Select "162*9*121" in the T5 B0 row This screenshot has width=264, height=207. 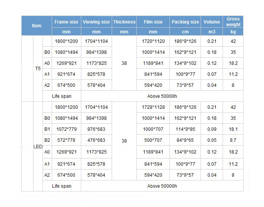[x=185, y=52]
